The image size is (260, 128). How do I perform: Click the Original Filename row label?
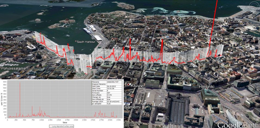point(99,84)
